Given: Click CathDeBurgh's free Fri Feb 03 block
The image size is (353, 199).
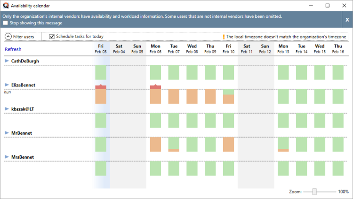Looking at the screenshot, I should point(101,72).
